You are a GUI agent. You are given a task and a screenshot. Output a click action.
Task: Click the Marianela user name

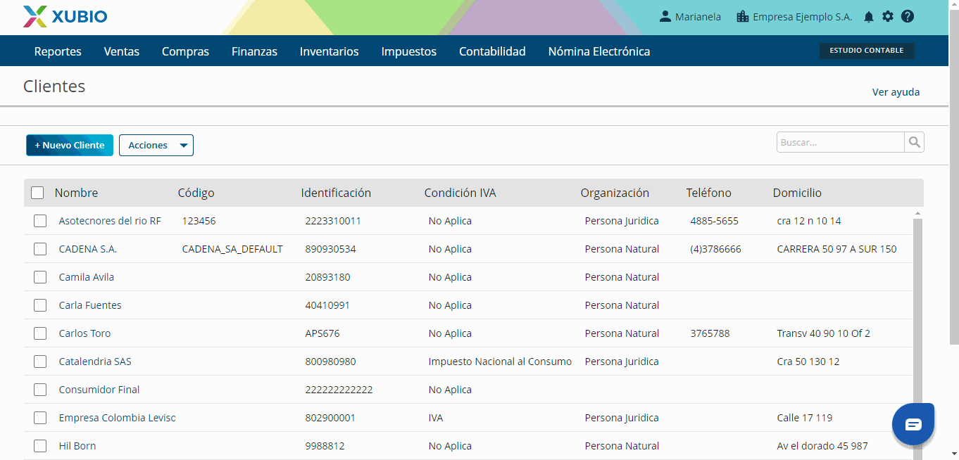coord(698,17)
